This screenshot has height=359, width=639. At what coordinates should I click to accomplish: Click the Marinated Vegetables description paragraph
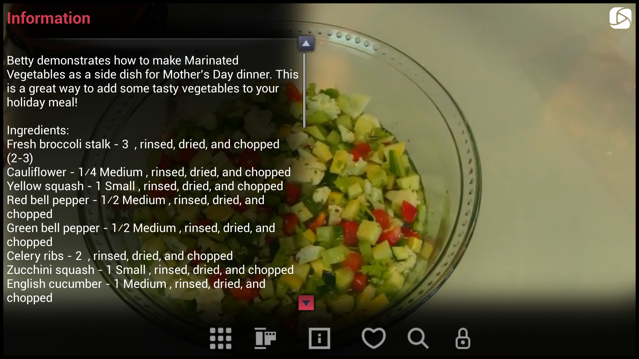[x=152, y=81]
